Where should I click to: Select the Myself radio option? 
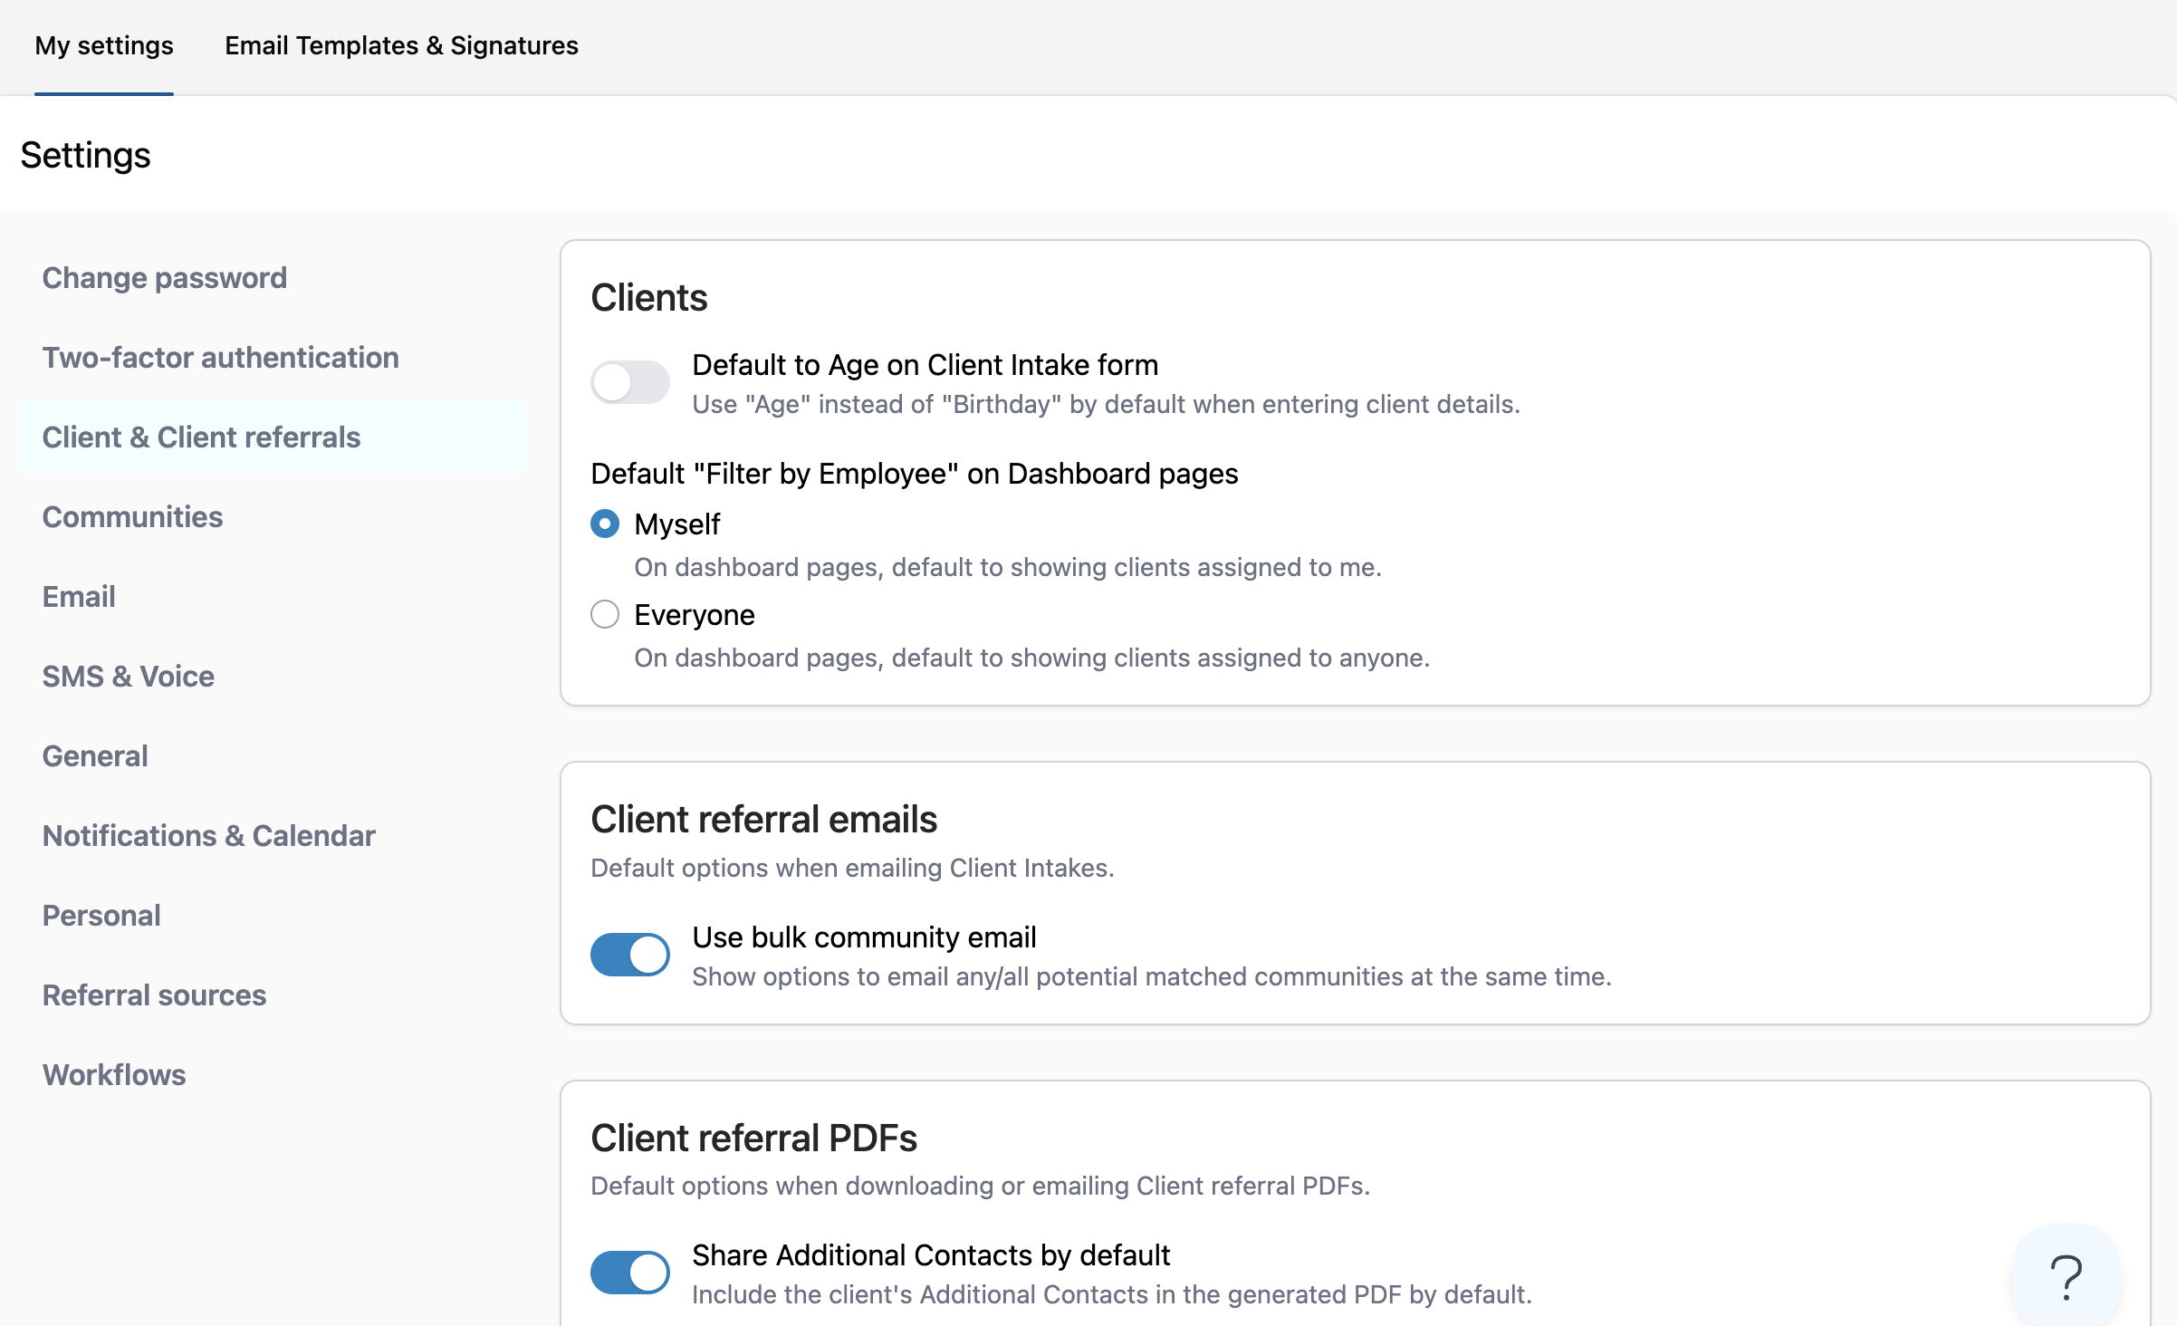pos(605,524)
